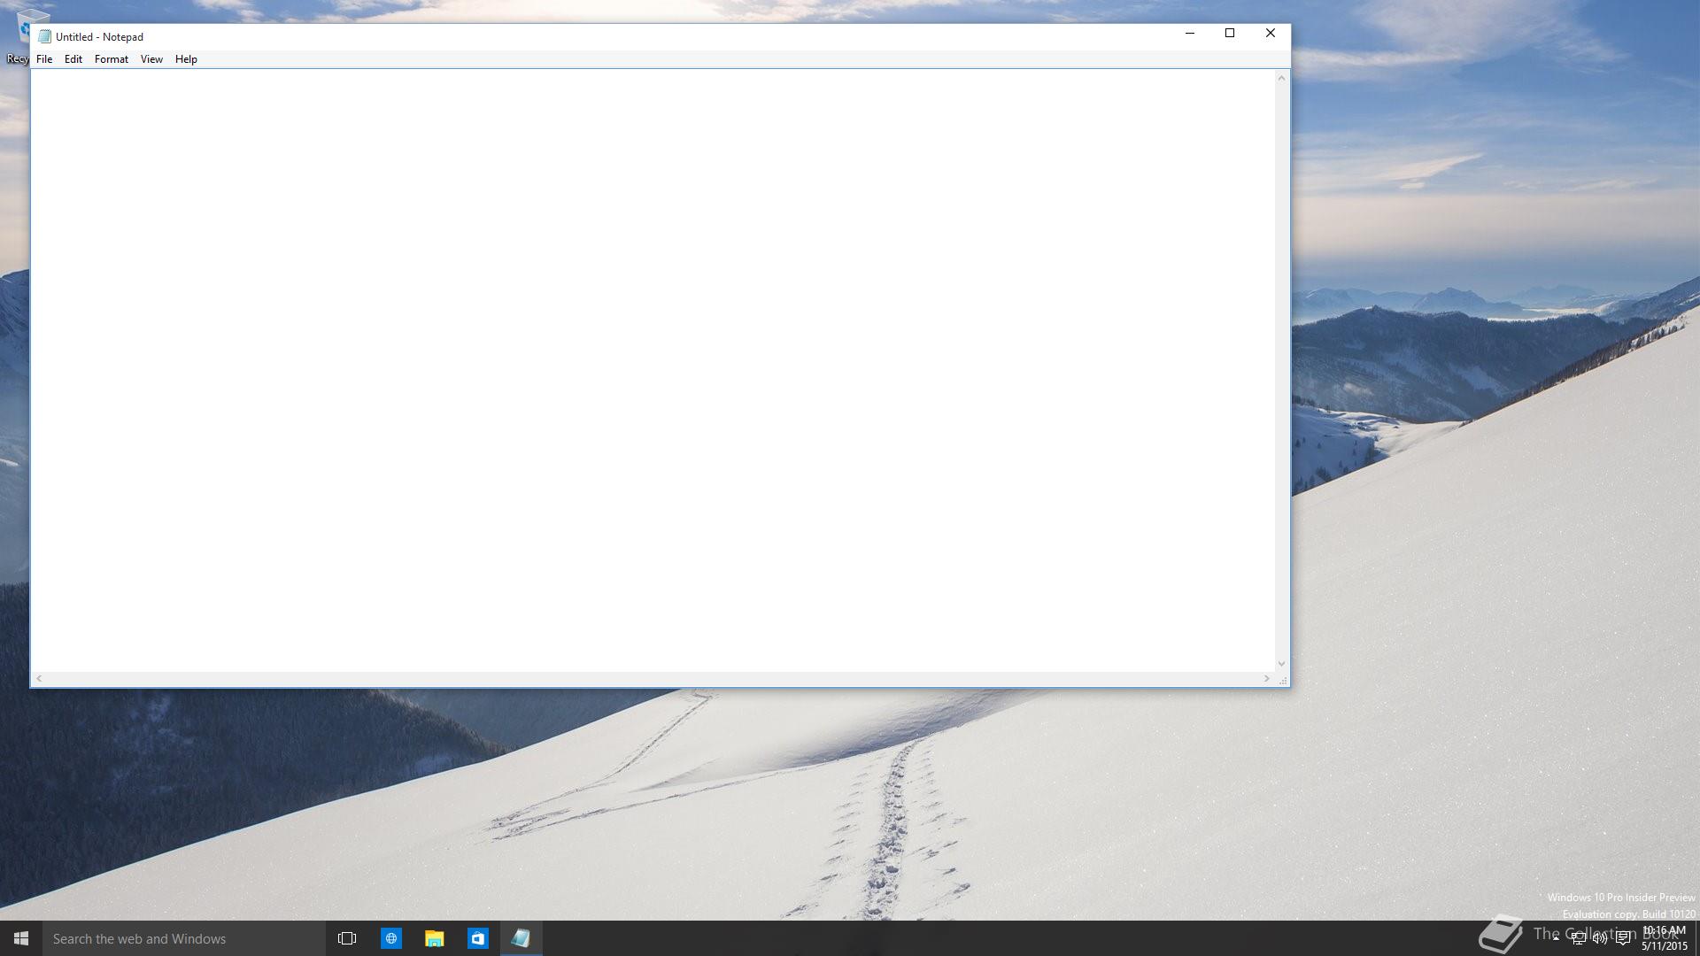Launch the browser globe icon on taskbar
Screen dimensions: 1700x956
click(390, 938)
